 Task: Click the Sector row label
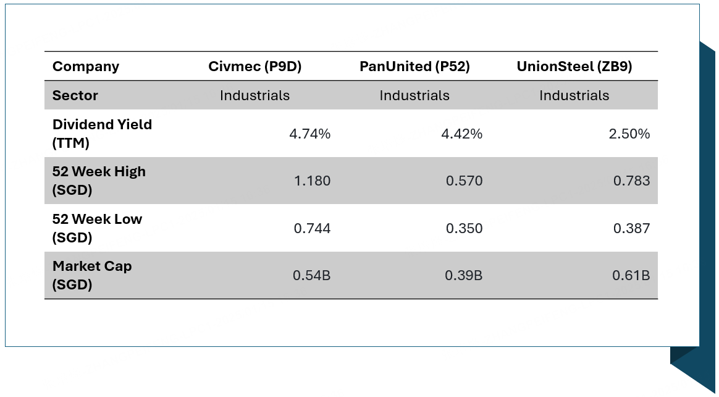pos(75,96)
